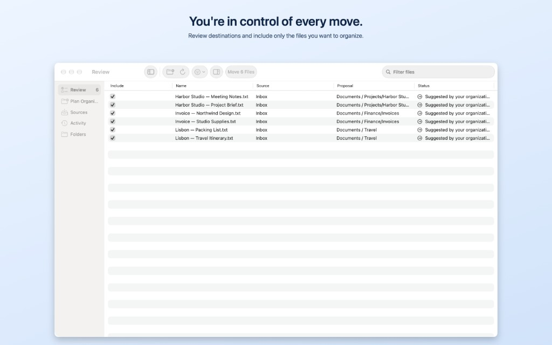Click the Activity clock icon
This screenshot has height=345, width=552.
(x=65, y=123)
